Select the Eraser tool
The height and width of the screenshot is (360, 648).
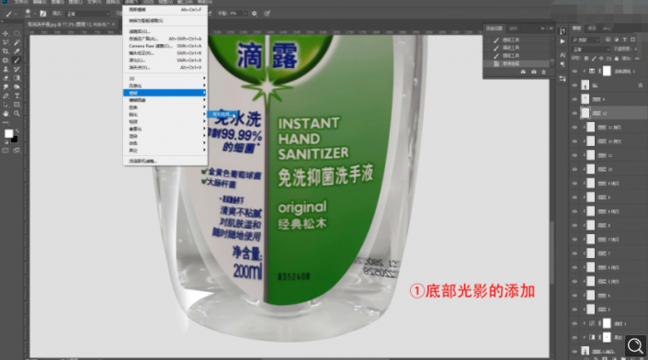[x=6, y=78]
